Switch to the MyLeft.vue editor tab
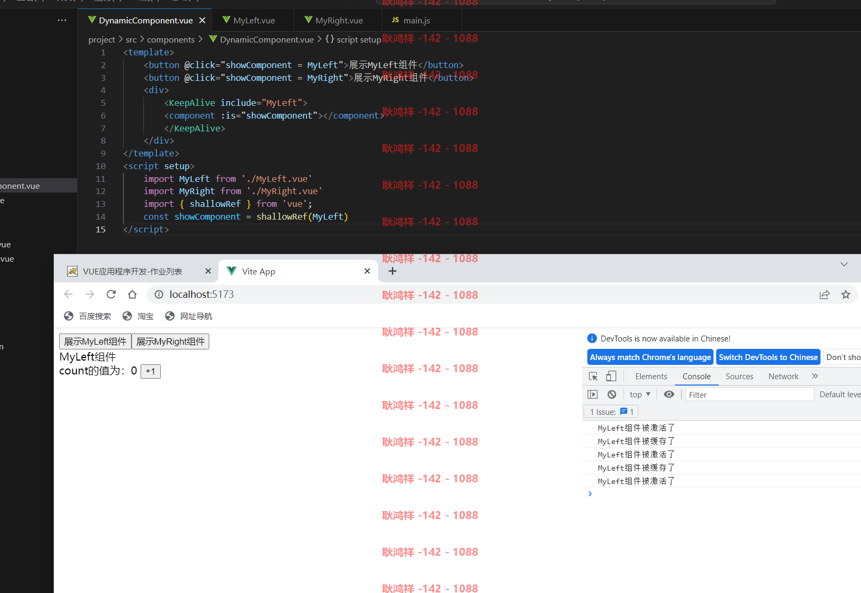The image size is (861, 593). click(252, 20)
